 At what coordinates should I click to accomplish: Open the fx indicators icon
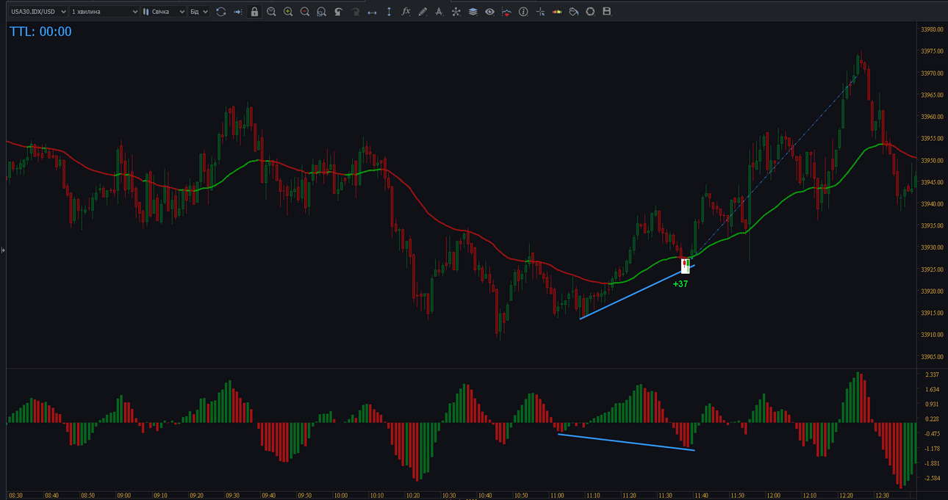point(406,12)
